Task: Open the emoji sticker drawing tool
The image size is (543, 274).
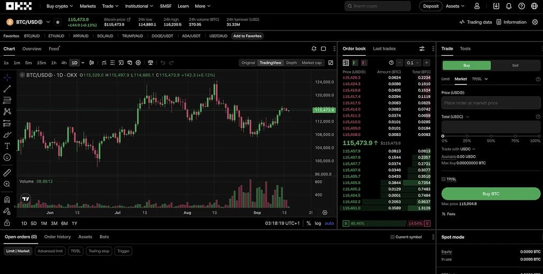Action: pyautogui.click(x=7, y=157)
